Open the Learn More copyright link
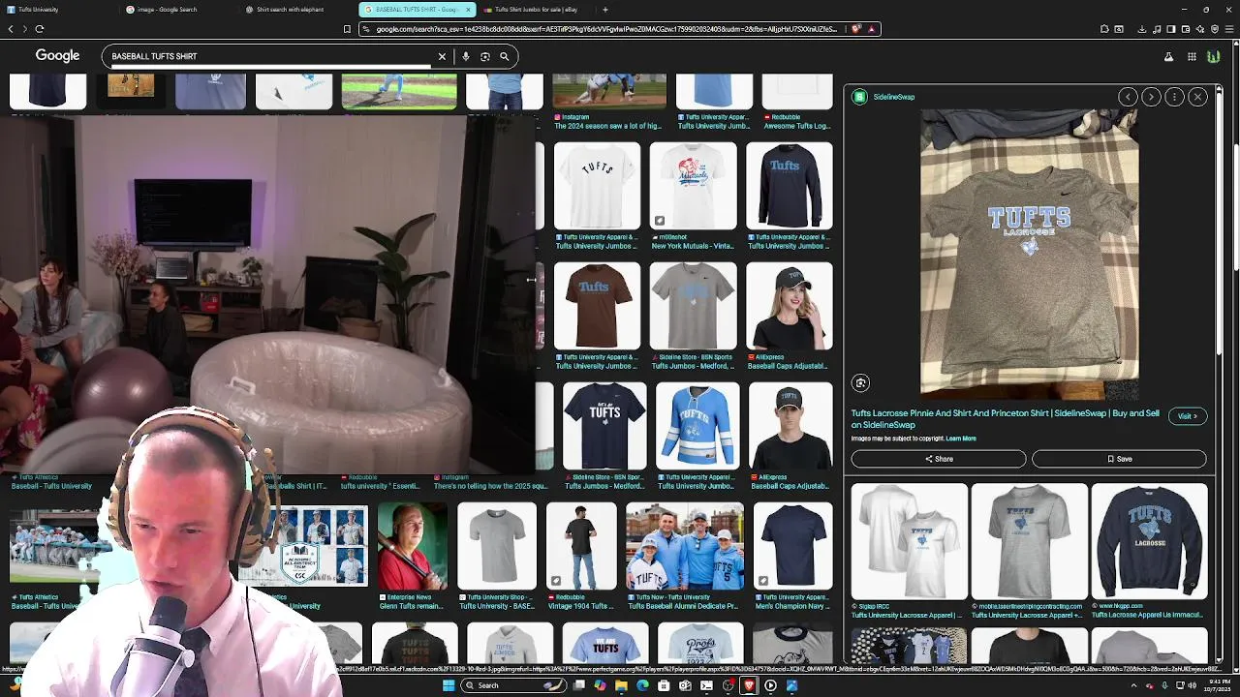 (x=961, y=439)
